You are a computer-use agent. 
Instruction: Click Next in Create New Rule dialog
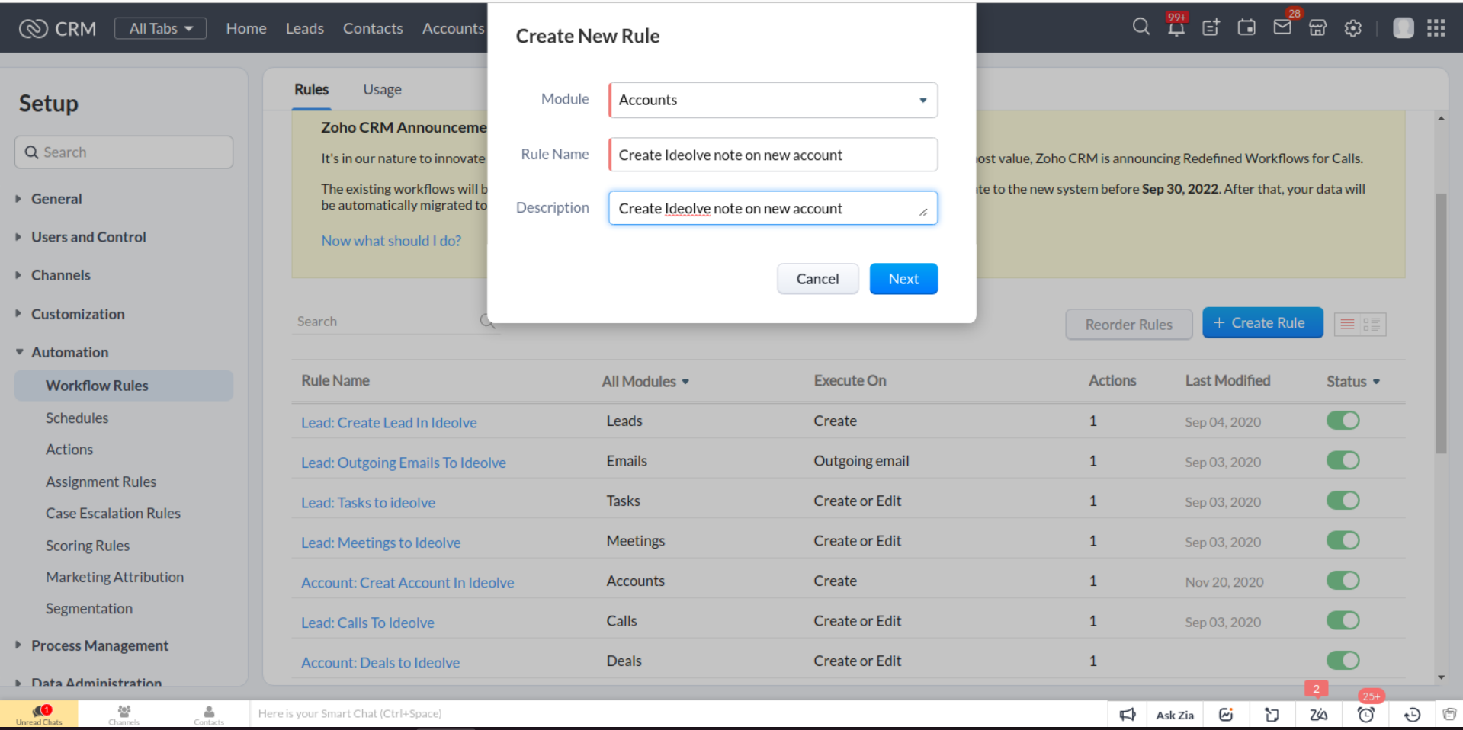(903, 279)
